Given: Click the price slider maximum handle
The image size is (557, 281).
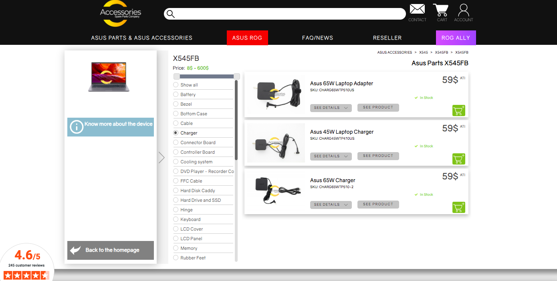Looking at the screenshot, I should pos(237,76).
